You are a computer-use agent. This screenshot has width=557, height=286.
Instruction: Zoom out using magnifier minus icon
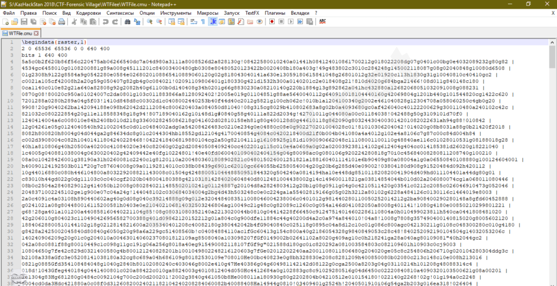click(159, 22)
